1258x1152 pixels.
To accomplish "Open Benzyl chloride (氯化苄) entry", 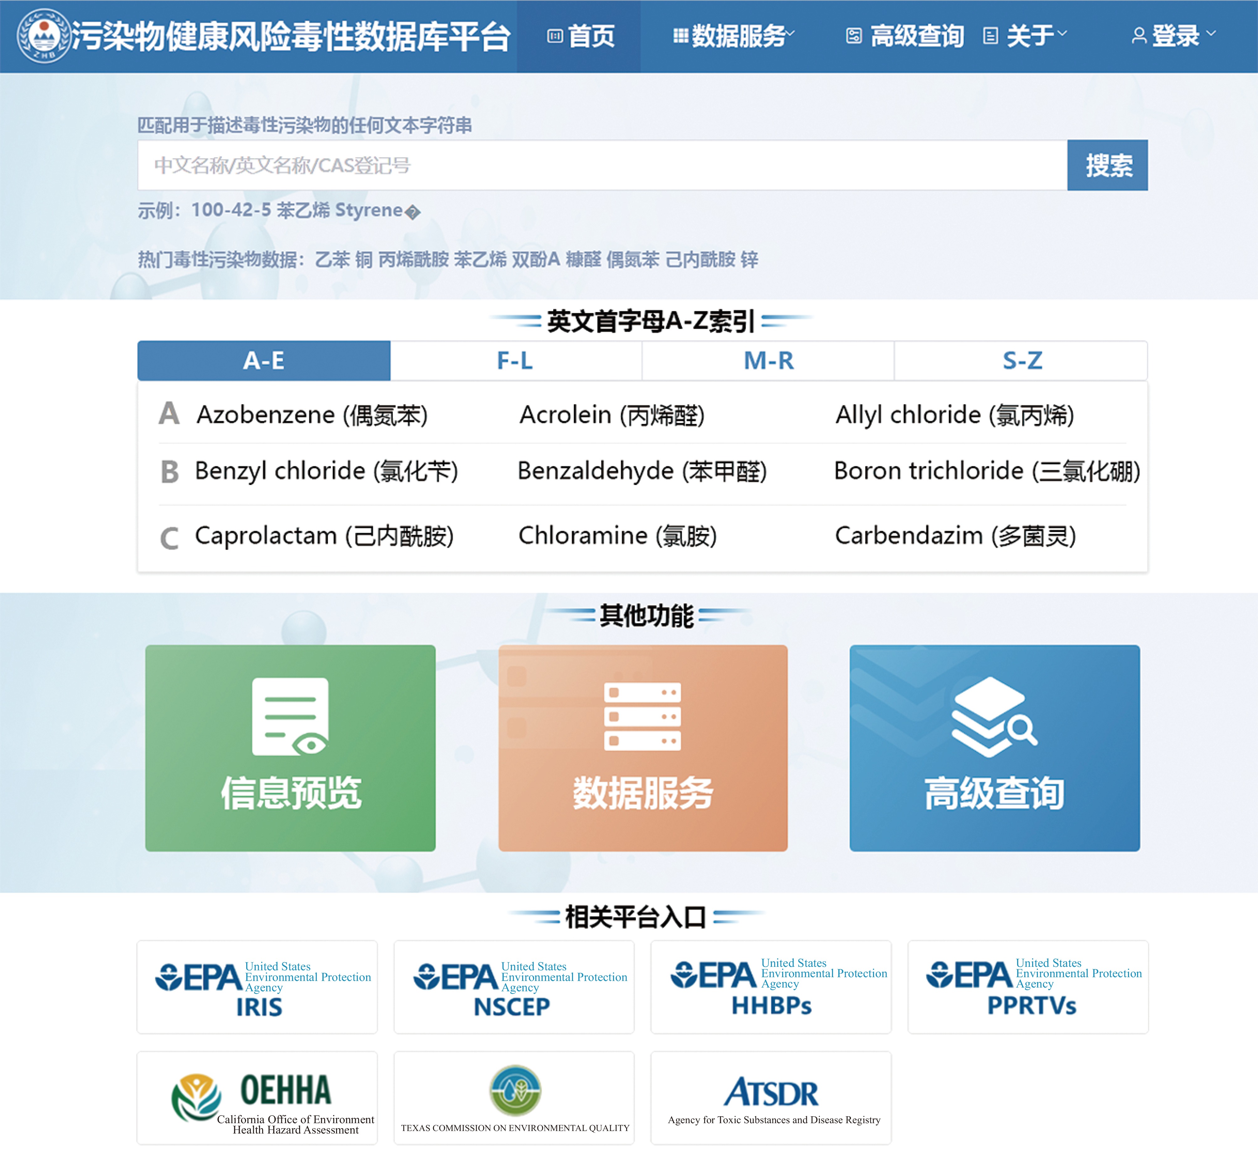I will point(326,471).
